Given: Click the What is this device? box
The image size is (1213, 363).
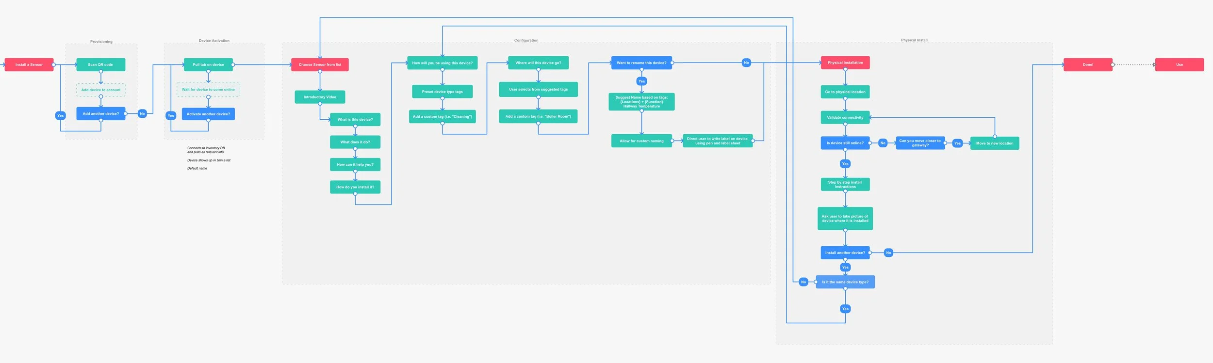Looking at the screenshot, I should pyautogui.click(x=355, y=119).
